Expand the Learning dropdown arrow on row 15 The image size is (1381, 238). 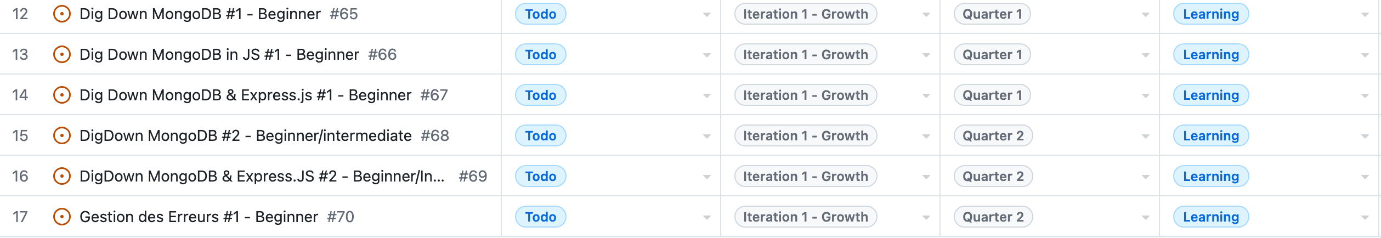[x=1365, y=137]
